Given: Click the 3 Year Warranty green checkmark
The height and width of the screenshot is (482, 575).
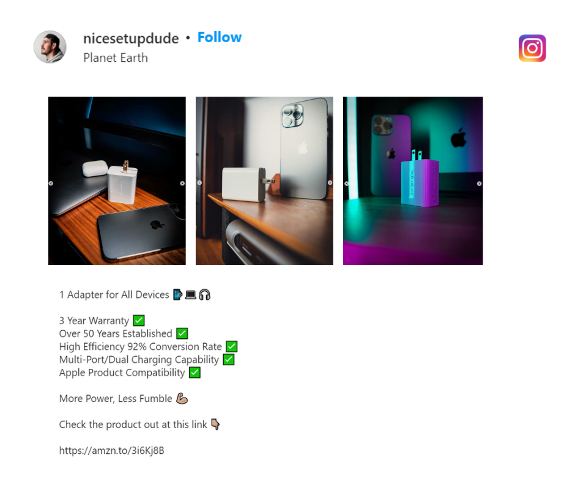Looking at the screenshot, I should pyautogui.click(x=139, y=321).
